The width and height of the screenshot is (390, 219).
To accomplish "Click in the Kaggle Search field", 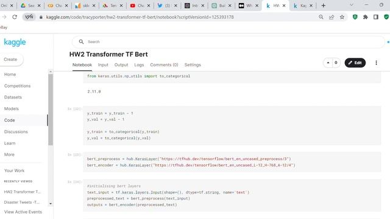I will [x=229, y=42].
